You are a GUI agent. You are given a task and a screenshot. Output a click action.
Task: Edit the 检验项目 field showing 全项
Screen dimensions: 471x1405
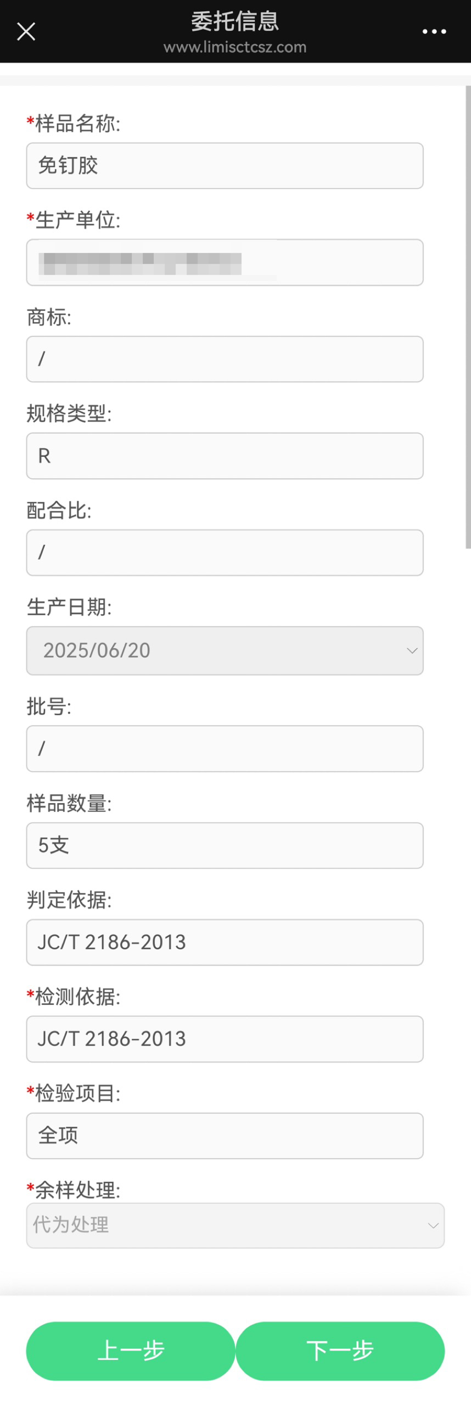coord(225,1136)
